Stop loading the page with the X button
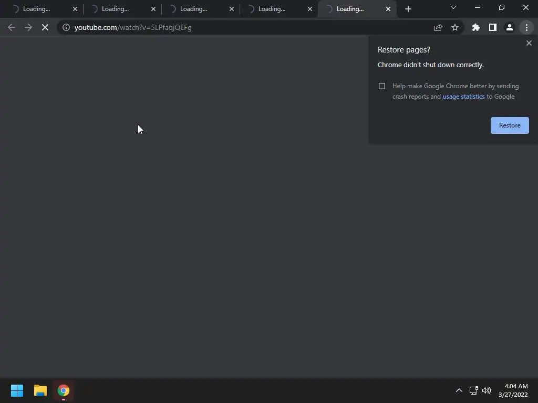 pos(45,27)
